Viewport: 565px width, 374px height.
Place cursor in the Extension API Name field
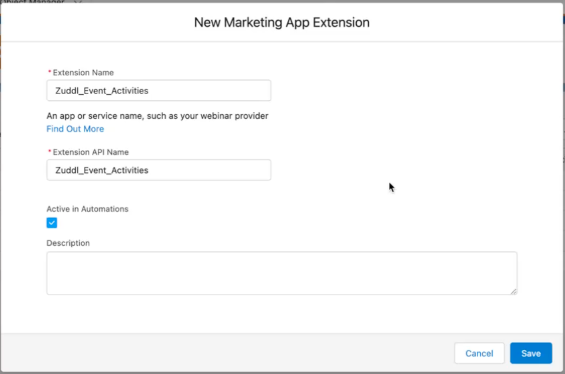(159, 169)
